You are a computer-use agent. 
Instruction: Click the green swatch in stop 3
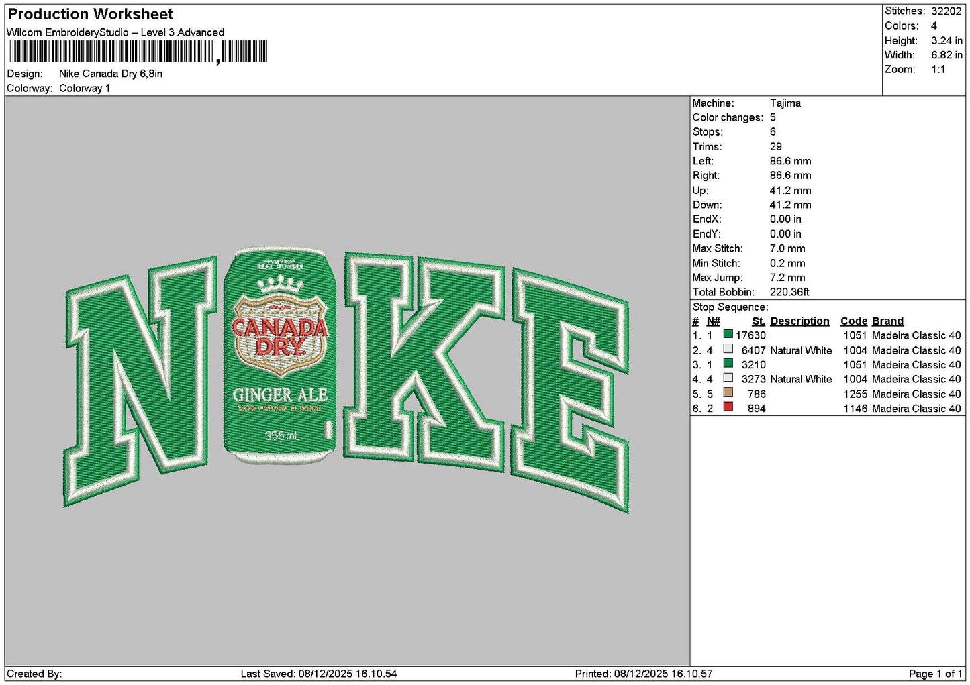(x=728, y=364)
